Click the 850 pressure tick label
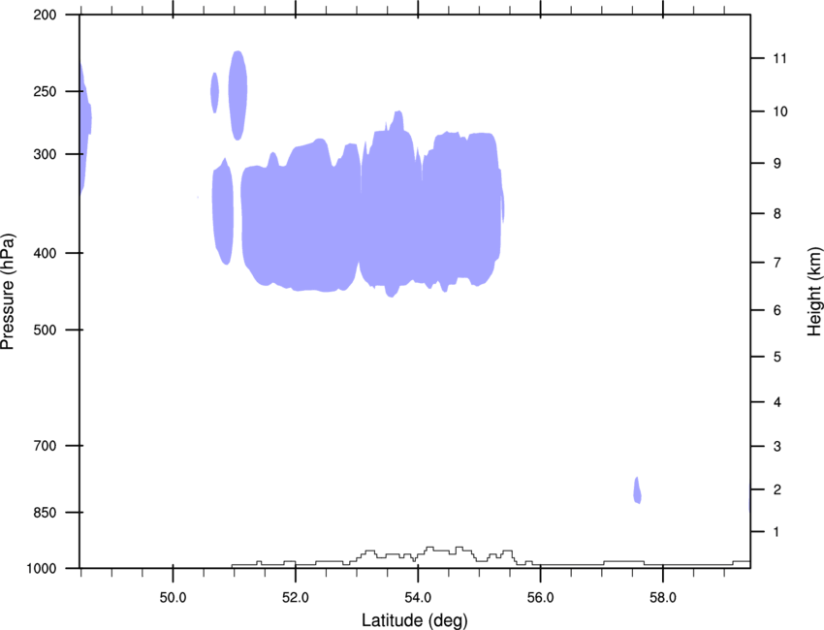This screenshot has width=824, height=630. pos(45,513)
